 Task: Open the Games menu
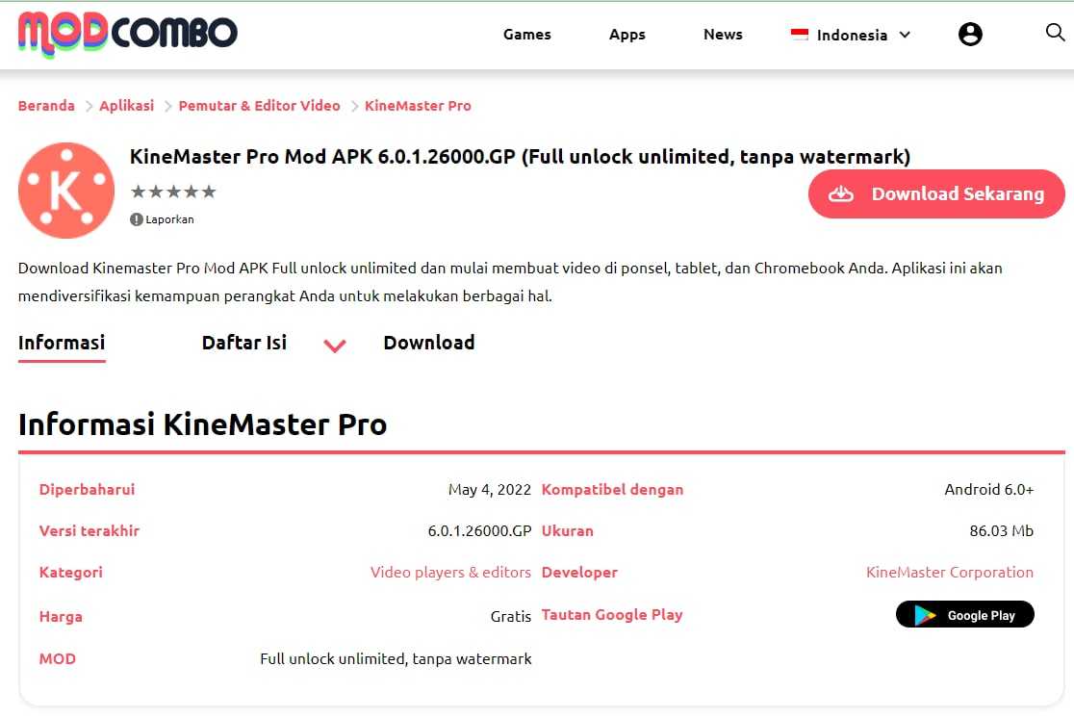pyautogui.click(x=526, y=35)
